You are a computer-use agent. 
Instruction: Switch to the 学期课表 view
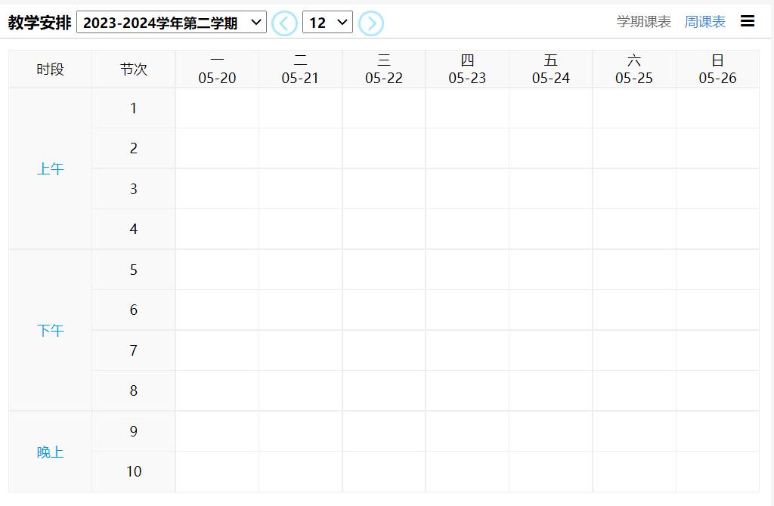[643, 22]
